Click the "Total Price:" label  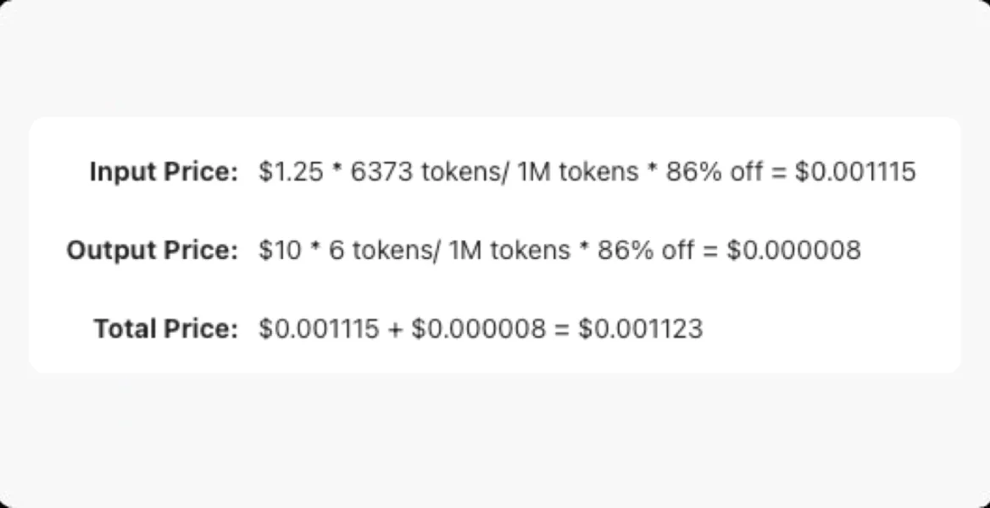pos(166,328)
